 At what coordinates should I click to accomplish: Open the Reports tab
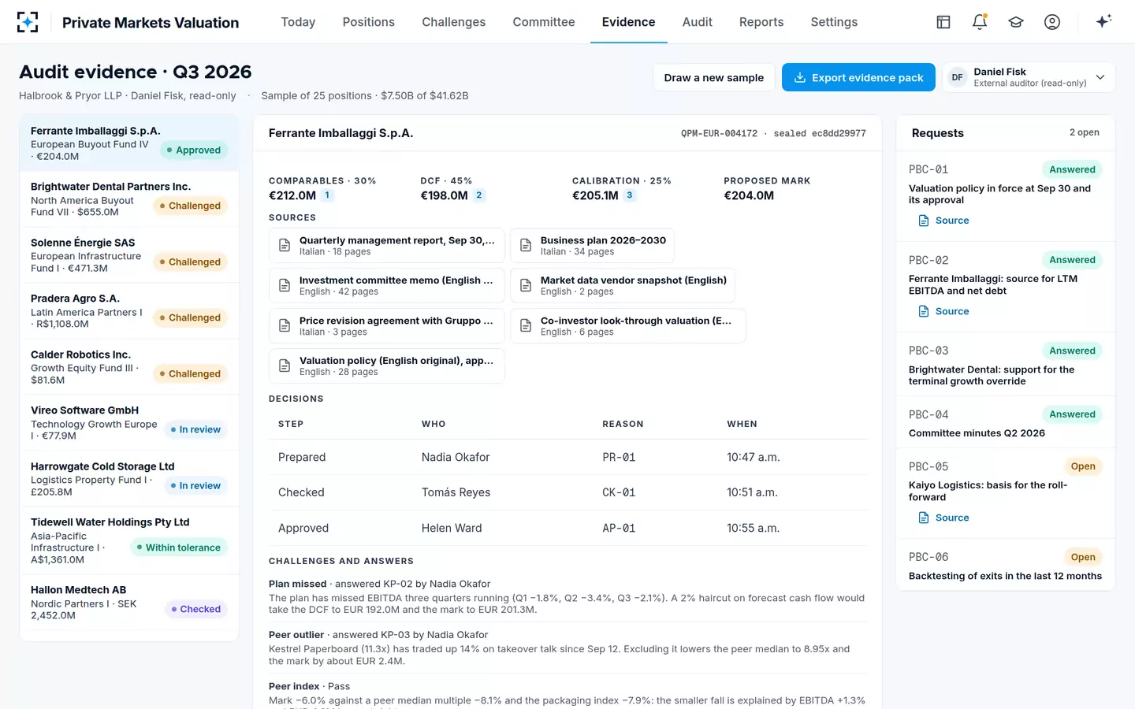click(x=761, y=22)
